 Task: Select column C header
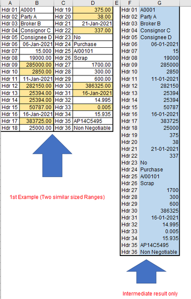click(64, 3)
